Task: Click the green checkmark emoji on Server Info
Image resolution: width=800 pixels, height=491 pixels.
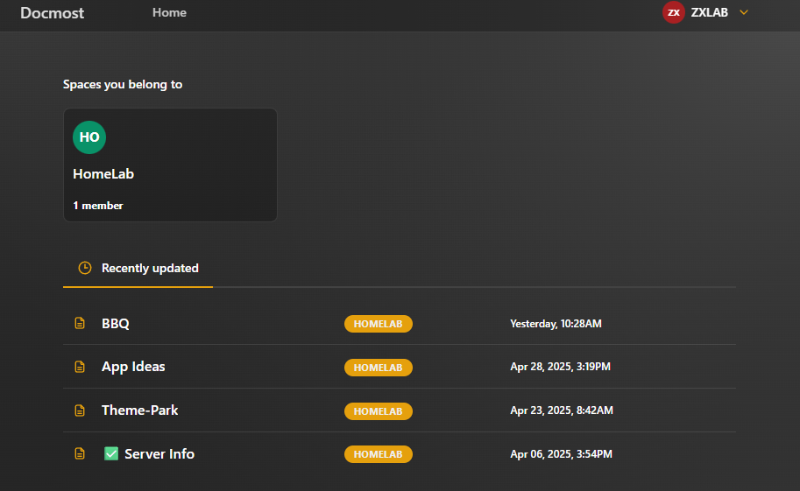Action: 111,454
